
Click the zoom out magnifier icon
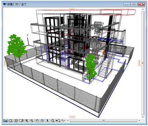tap(32, 120)
